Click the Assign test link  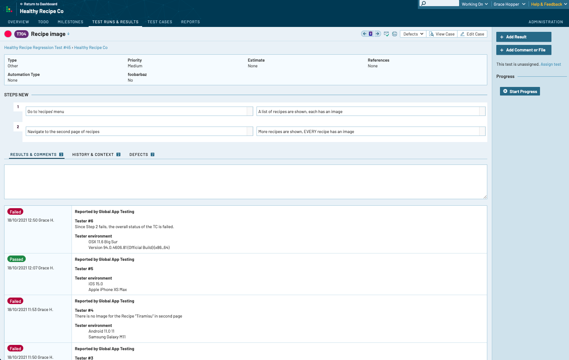click(551, 64)
